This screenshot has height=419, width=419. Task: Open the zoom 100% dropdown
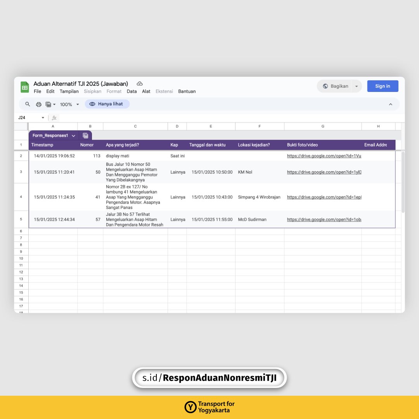click(69, 104)
